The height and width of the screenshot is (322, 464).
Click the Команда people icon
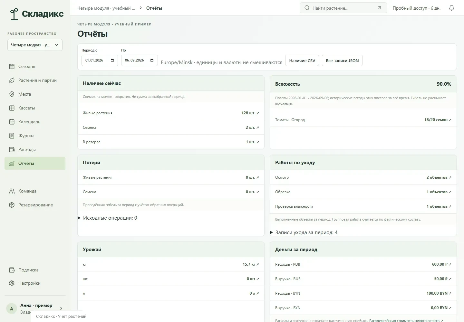point(12,191)
